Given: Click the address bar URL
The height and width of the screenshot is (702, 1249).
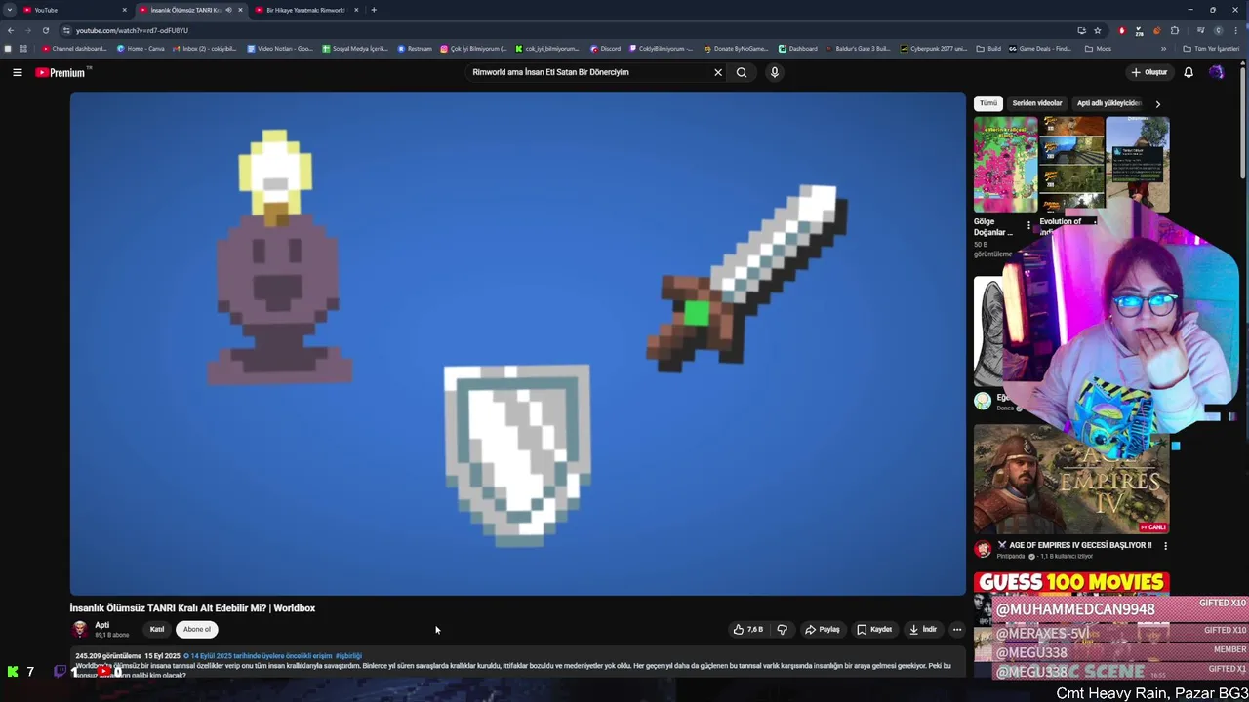Looking at the screenshot, I should 132,30.
